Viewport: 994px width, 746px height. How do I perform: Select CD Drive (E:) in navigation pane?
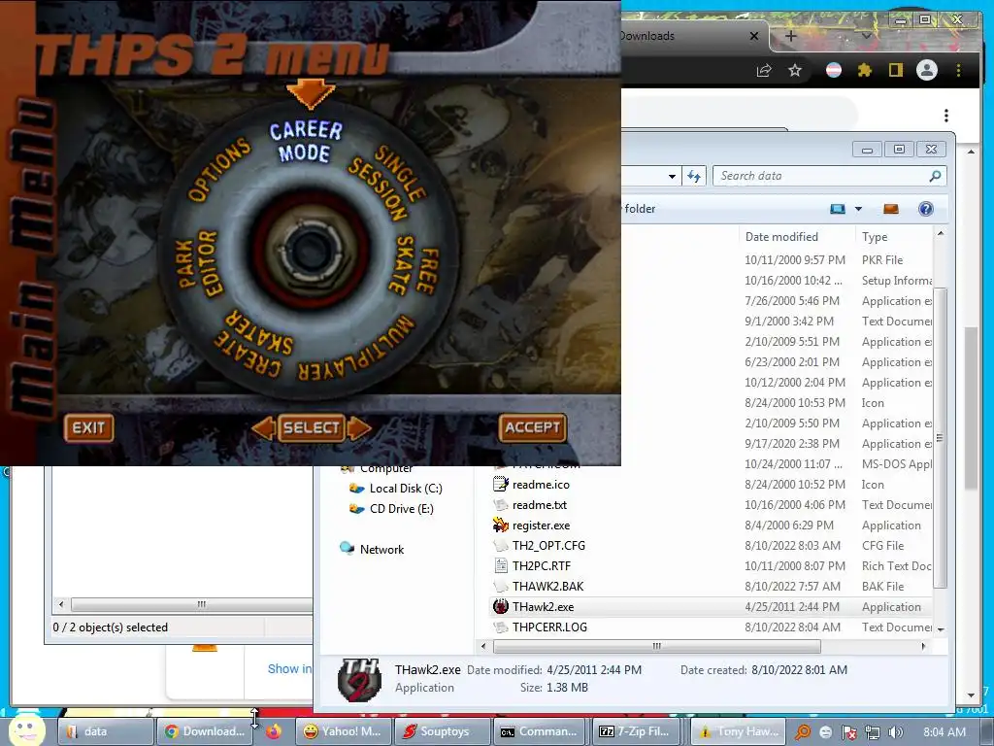(x=391, y=509)
